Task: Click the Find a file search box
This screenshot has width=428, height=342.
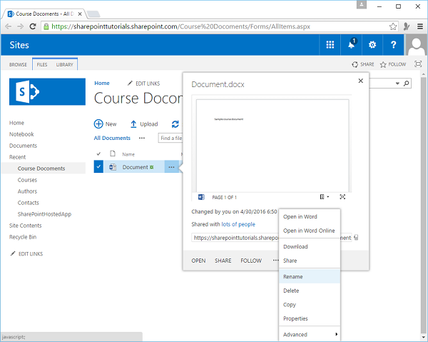Action: 171,138
